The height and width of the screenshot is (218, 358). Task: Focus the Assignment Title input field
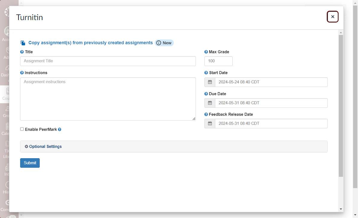[x=108, y=61]
